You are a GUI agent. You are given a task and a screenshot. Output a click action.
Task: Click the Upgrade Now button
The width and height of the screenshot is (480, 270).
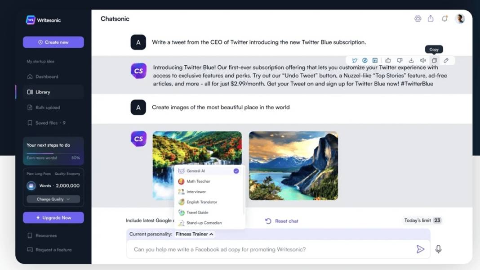[x=53, y=218]
